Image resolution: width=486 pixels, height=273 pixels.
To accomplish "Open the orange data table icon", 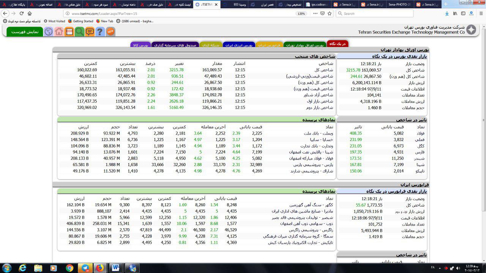I will 69,32.
